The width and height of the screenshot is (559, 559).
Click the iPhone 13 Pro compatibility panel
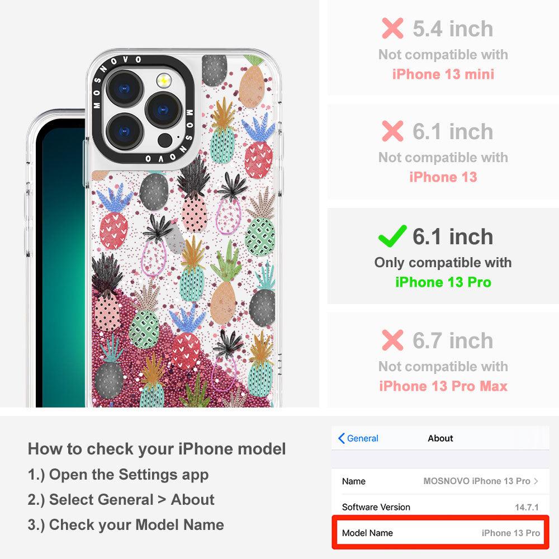(x=443, y=256)
